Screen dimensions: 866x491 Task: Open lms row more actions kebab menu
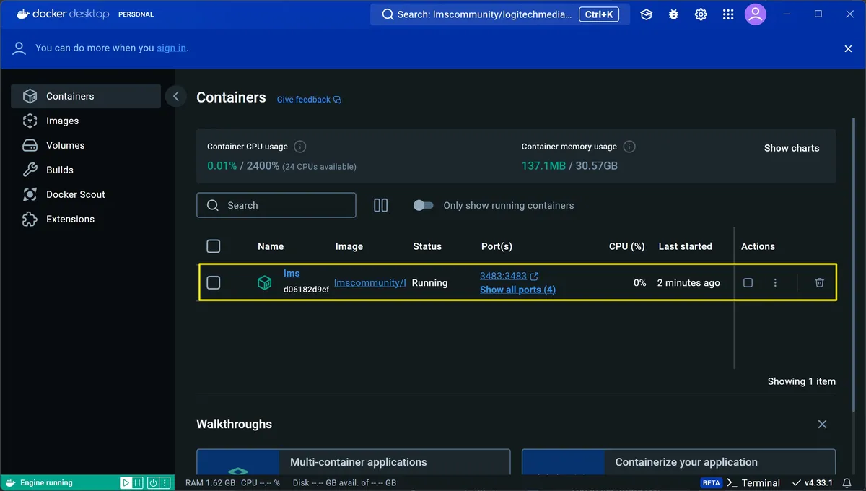tap(775, 283)
